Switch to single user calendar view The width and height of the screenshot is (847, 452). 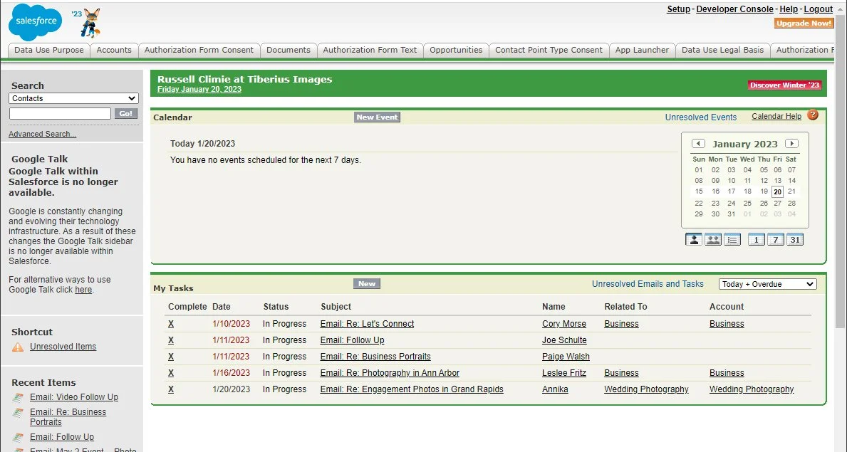point(694,239)
